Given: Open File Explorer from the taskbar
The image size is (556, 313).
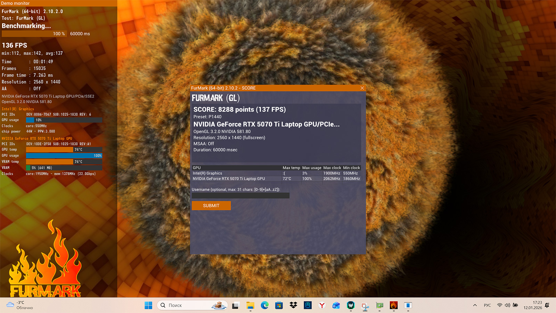Looking at the screenshot, I should [x=250, y=305].
